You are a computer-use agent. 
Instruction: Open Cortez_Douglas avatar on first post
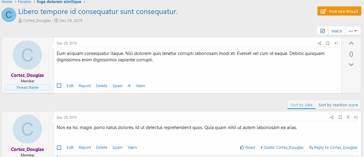(27, 55)
